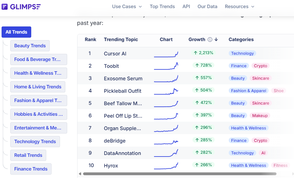Click the Glimpse logo
294x178 pixels.
point(21,7)
